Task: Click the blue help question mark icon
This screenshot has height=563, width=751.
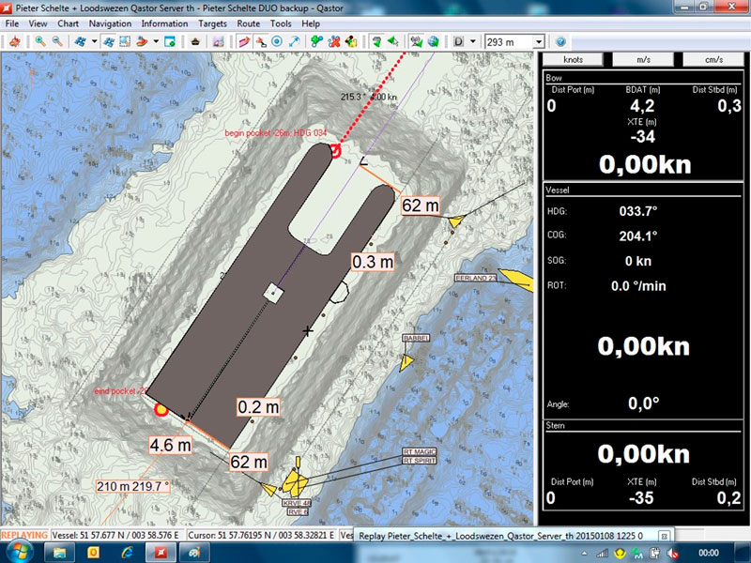Action: pyautogui.click(x=560, y=41)
